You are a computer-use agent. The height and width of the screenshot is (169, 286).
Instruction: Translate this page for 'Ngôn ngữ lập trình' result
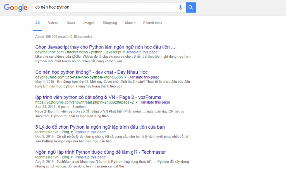(x=90, y=157)
